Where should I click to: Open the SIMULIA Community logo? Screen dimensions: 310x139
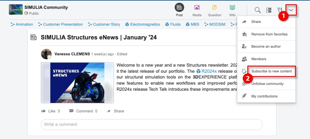point(15,9)
